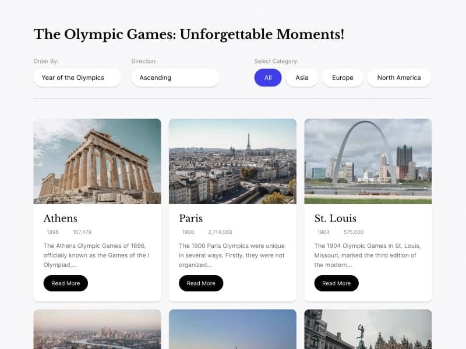Image resolution: width=466 pixels, height=349 pixels.
Task: Open the St. Louis arch photo
Action: pyautogui.click(x=368, y=162)
